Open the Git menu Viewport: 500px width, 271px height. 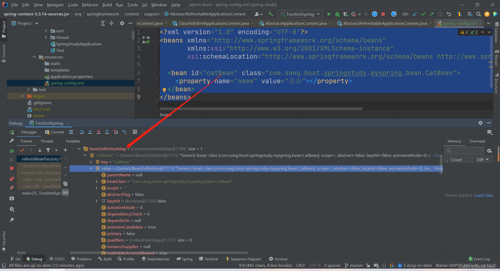pyautogui.click(x=145, y=5)
